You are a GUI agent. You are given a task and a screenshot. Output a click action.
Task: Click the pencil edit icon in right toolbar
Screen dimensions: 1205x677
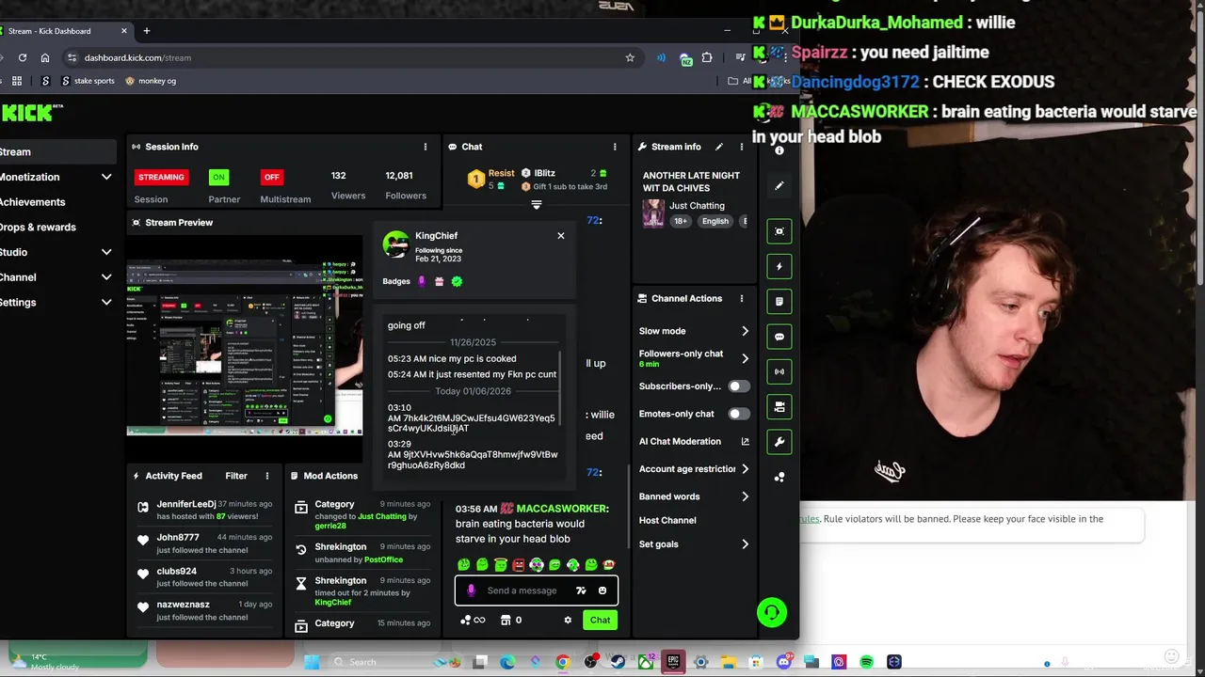coord(779,186)
